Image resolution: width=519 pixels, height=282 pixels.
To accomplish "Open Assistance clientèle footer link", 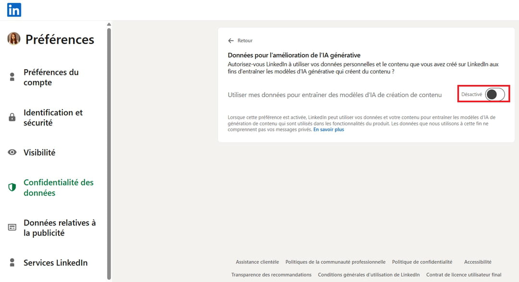I will tap(257, 262).
